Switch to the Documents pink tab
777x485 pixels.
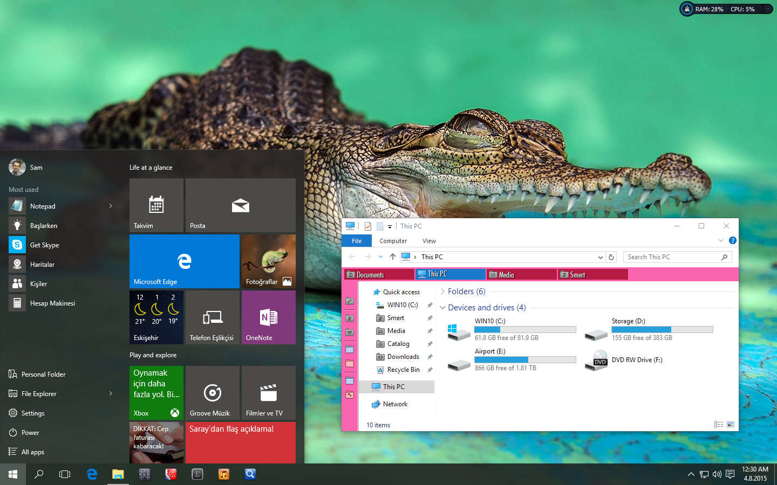tap(379, 274)
